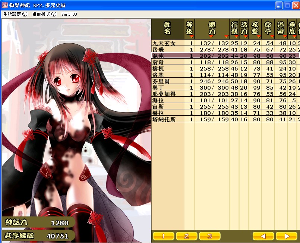300x243 pixels.
Task: Click the Ver1.00 label in menu bar
Action: point(69,14)
